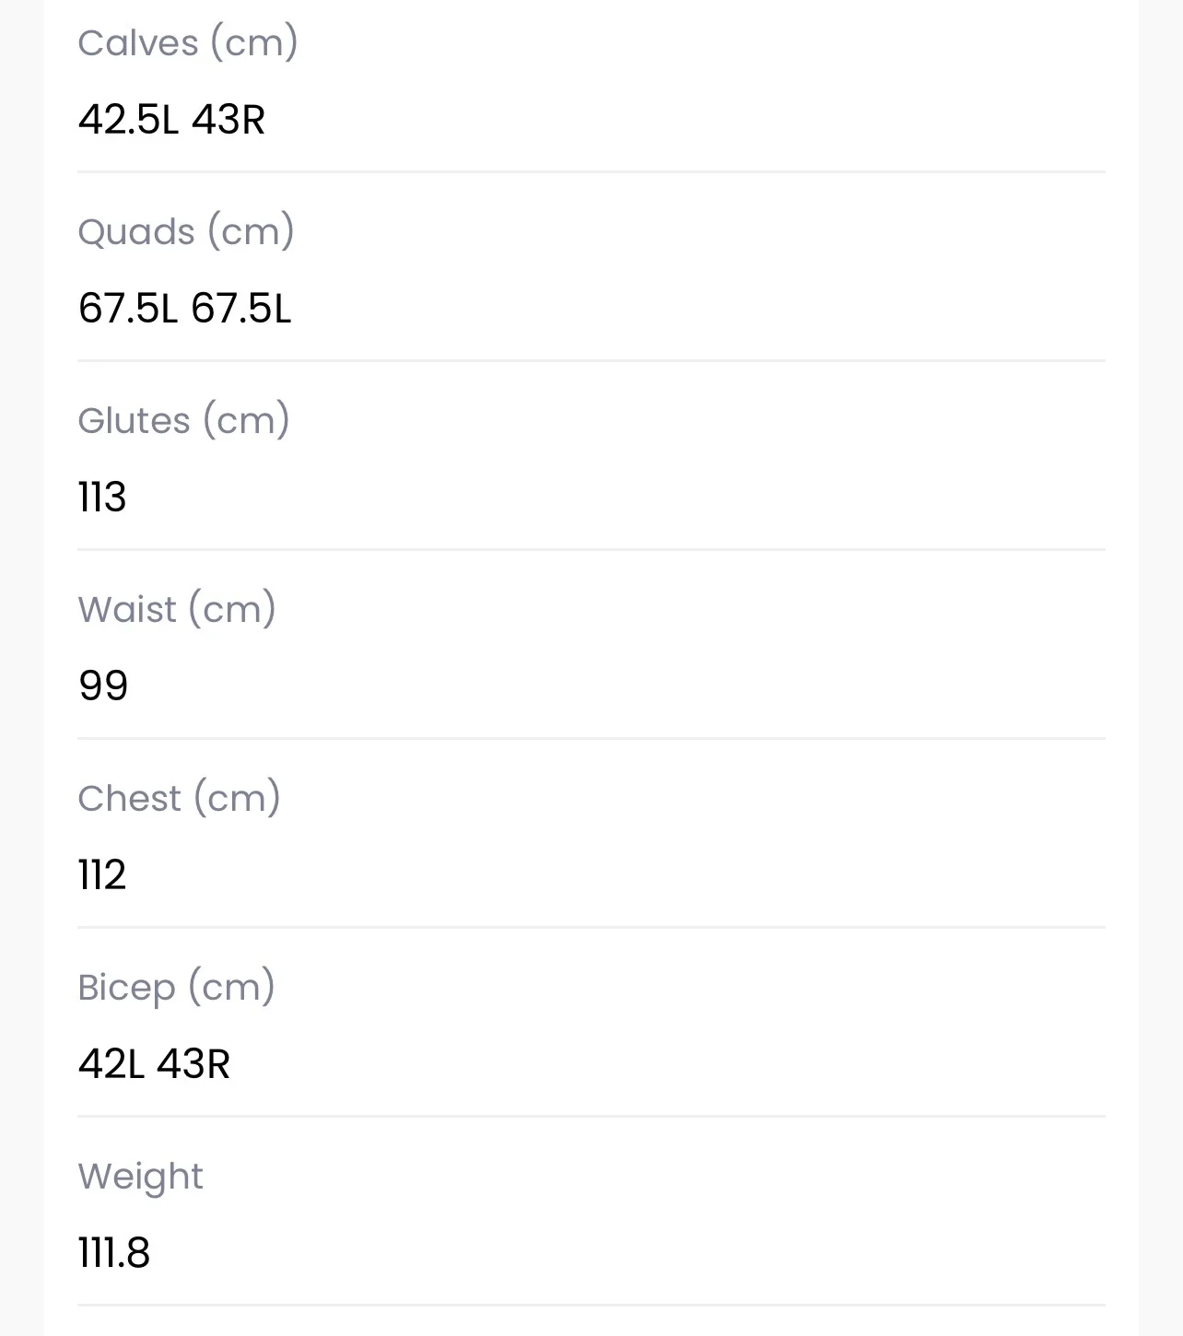Click the 43R part of Bicep value

(193, 1063)
